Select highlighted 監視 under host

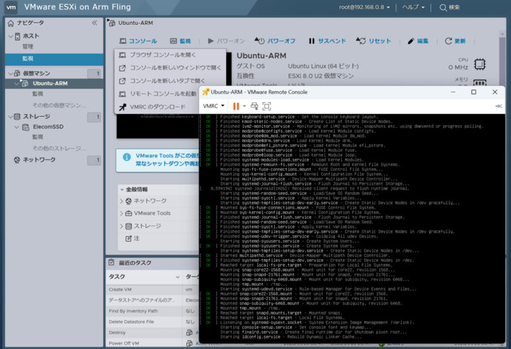54,59
